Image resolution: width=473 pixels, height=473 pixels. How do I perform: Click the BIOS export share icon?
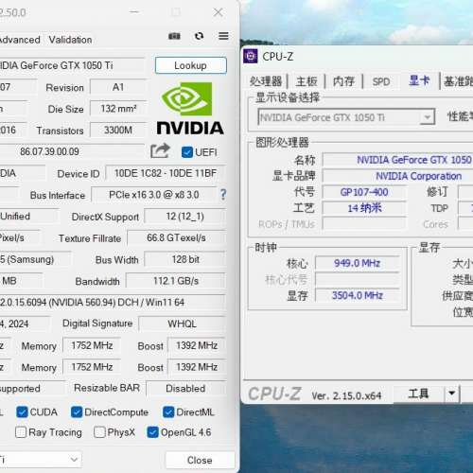(160, 150)
